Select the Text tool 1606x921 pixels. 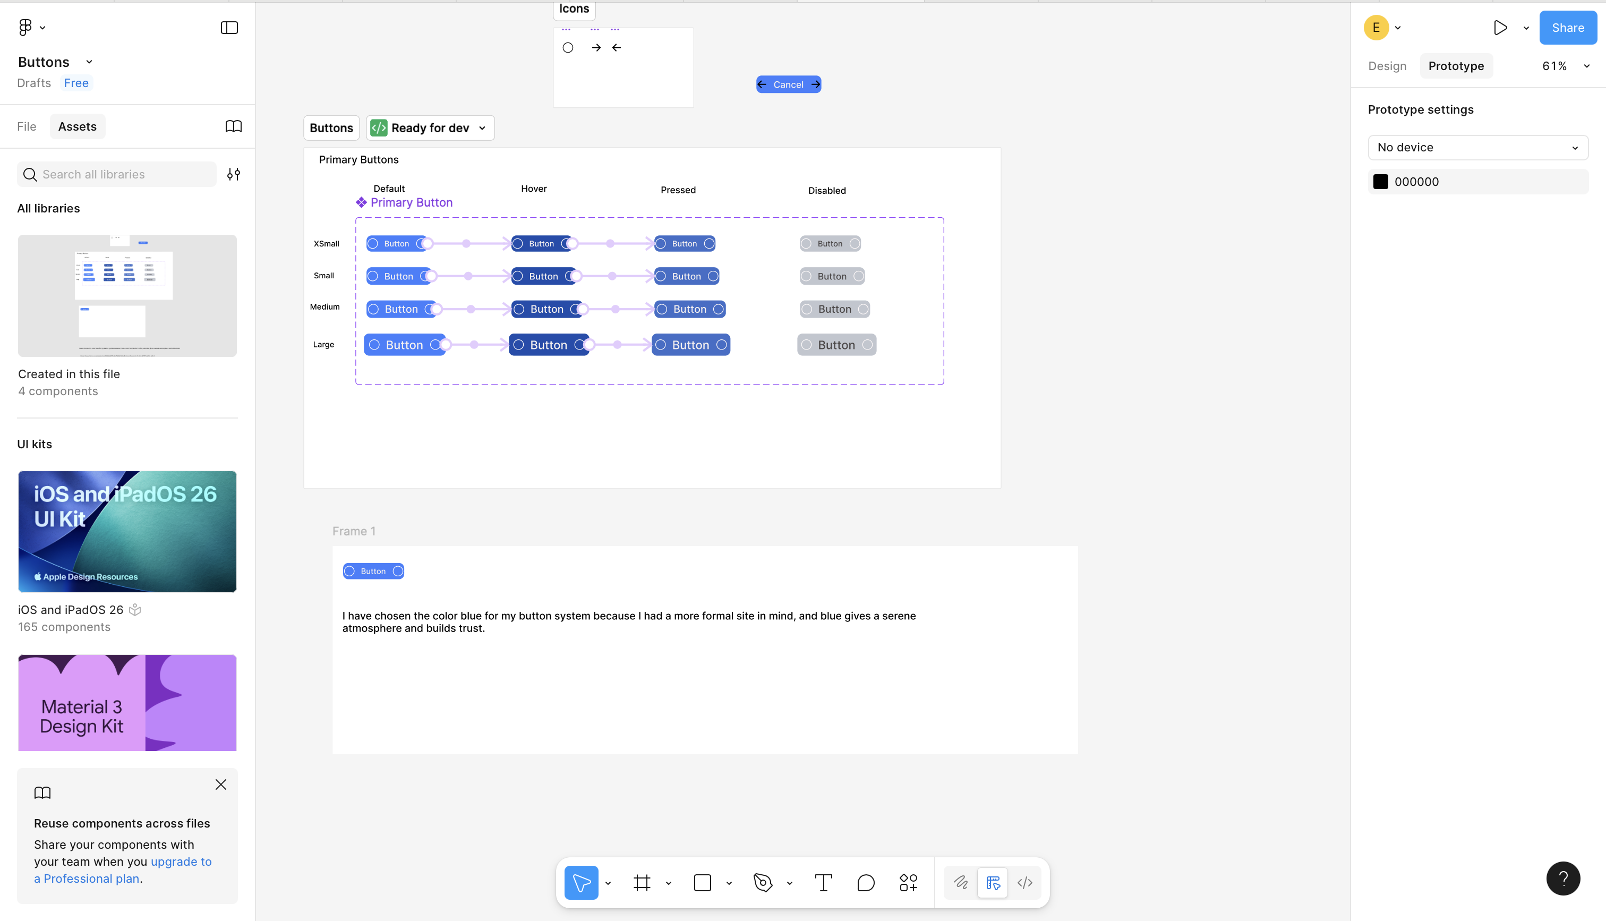coord(823,882)
